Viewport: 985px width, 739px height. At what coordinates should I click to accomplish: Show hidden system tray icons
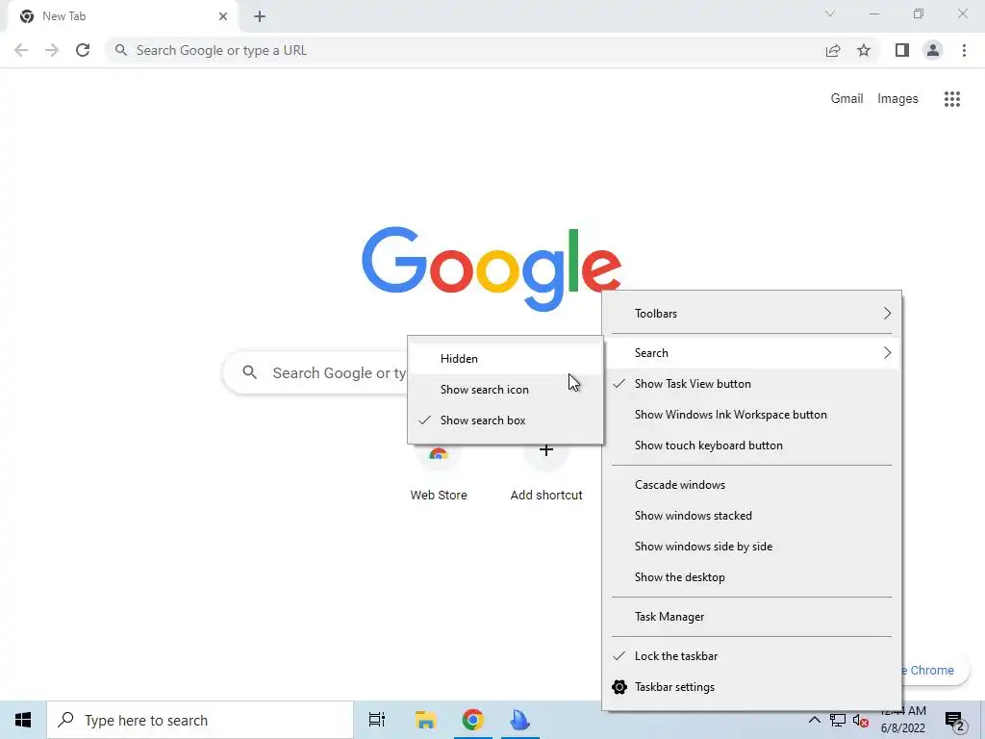point(814,720)
